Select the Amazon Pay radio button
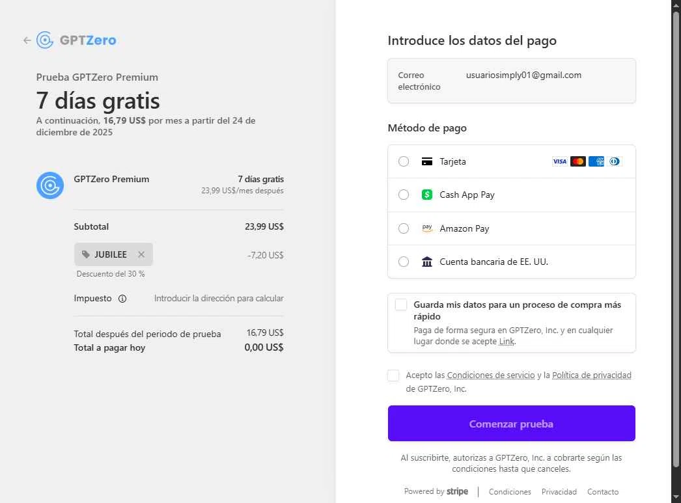This screenshot has height=503, width=681. pyautogui.click(x=404, y=228)
